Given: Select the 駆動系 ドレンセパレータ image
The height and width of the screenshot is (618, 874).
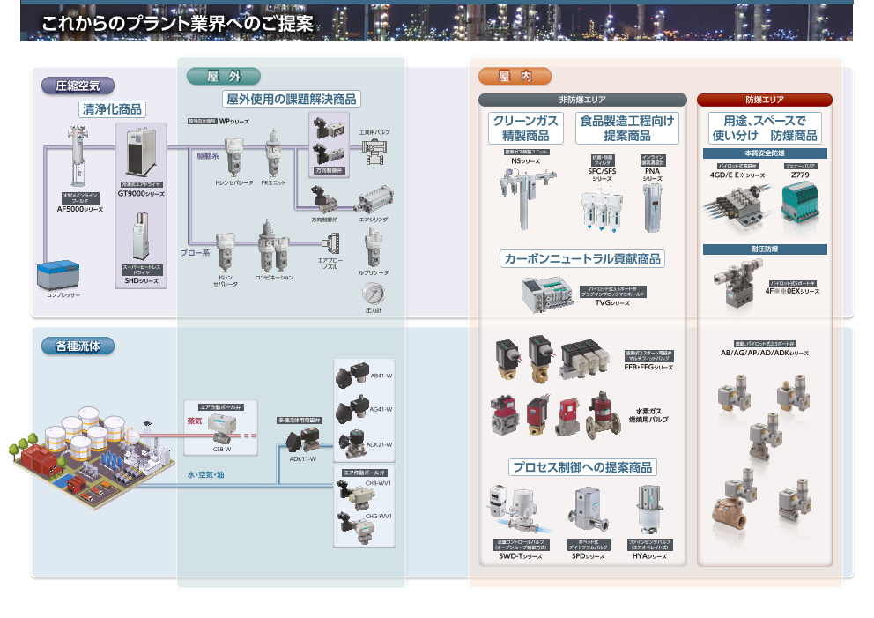Looking at the screenshot, I should [233, 156].
